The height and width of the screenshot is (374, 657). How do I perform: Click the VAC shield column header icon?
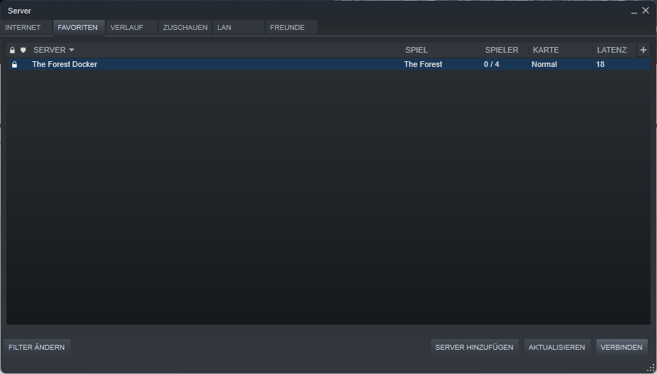23,51
